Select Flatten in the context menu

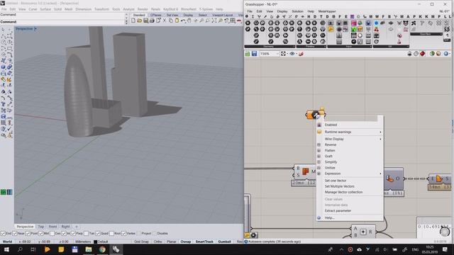[330, 151]
